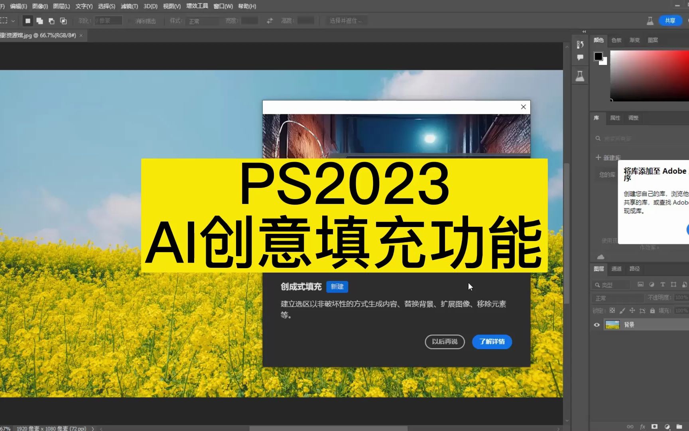Open the 图层(L) menu
The image size is (689, 431).
tap(61, 6)
